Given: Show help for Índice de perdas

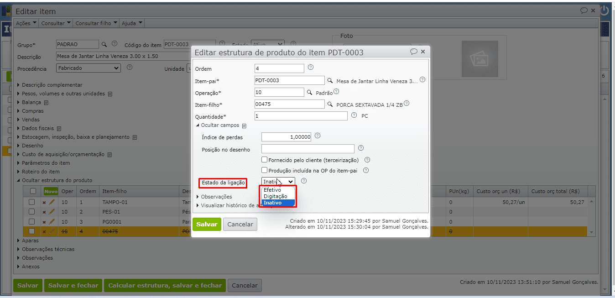Looking at the screenshot, I should coord(318,136).
